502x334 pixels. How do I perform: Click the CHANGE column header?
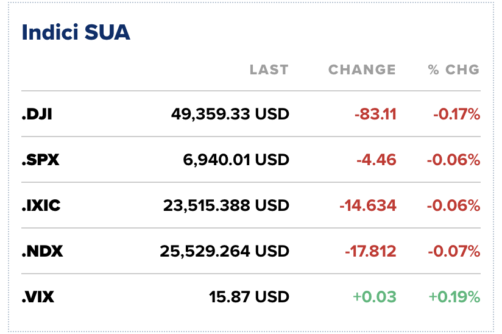(362, 69)
